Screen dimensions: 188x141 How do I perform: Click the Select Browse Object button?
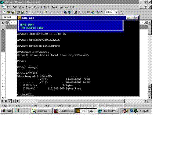(x=149, y=93)
